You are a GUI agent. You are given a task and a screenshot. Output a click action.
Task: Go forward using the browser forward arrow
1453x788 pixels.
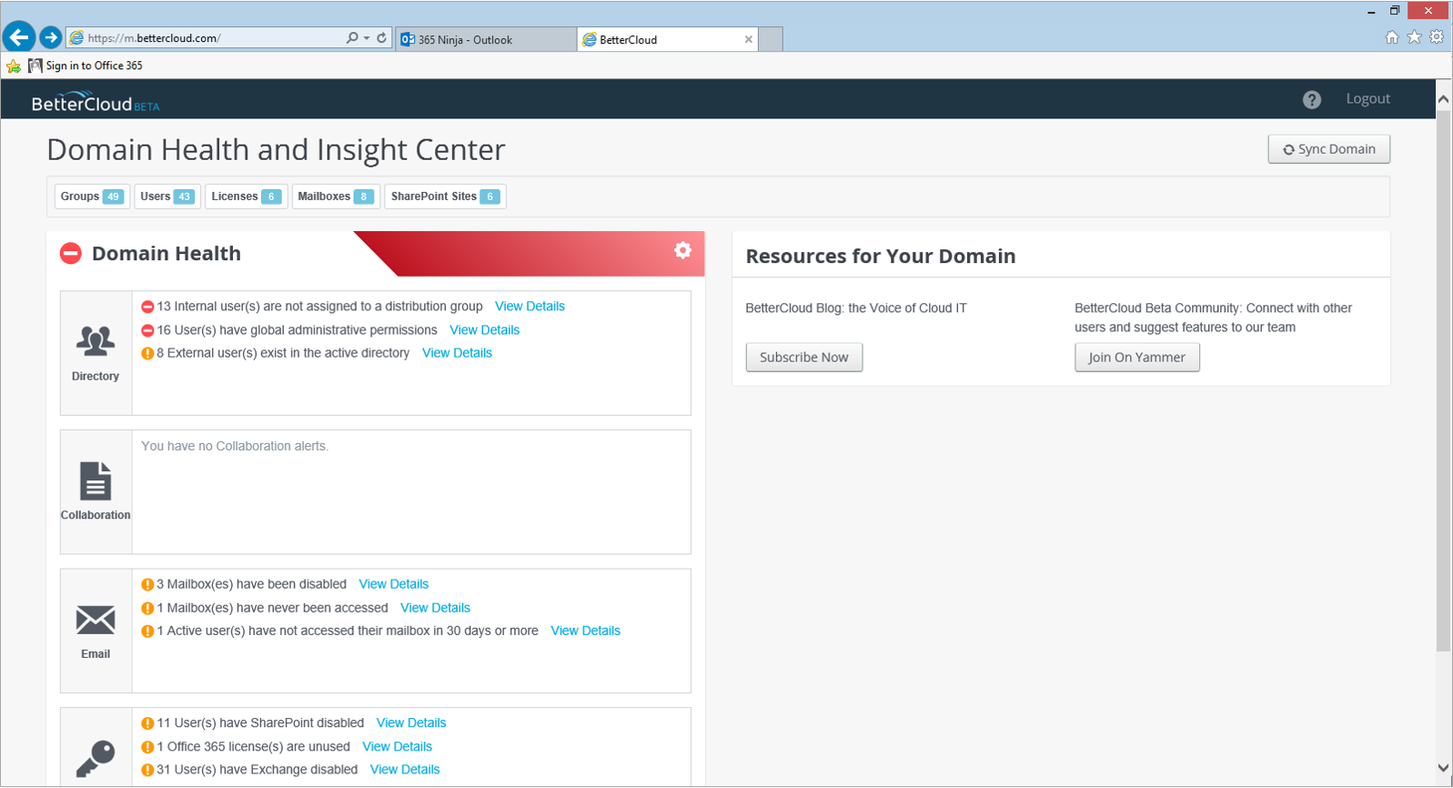click(x=51, y=37)
